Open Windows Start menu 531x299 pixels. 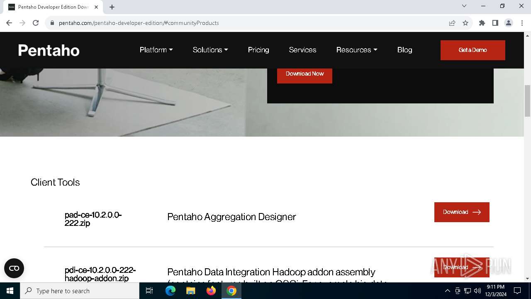point(10,291)
